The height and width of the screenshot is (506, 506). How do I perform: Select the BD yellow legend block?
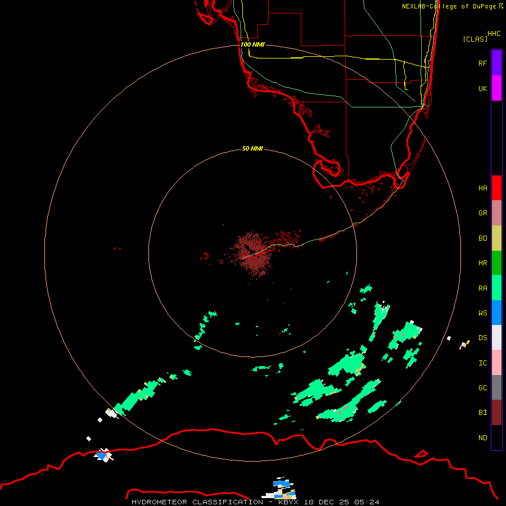point(496,238)
